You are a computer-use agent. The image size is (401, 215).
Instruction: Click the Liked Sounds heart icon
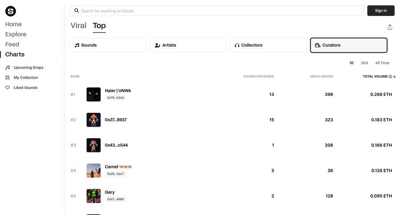8,88
